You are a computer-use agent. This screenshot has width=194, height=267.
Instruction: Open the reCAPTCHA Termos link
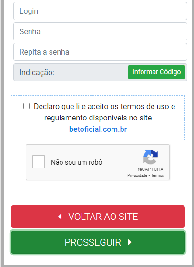coord(157,175)
